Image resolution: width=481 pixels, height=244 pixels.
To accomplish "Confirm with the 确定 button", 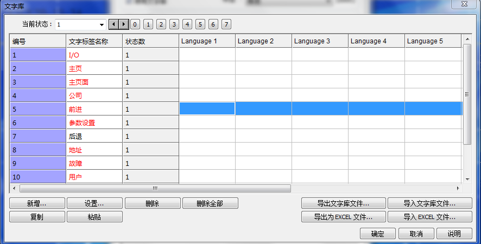I will coord(378,234).
